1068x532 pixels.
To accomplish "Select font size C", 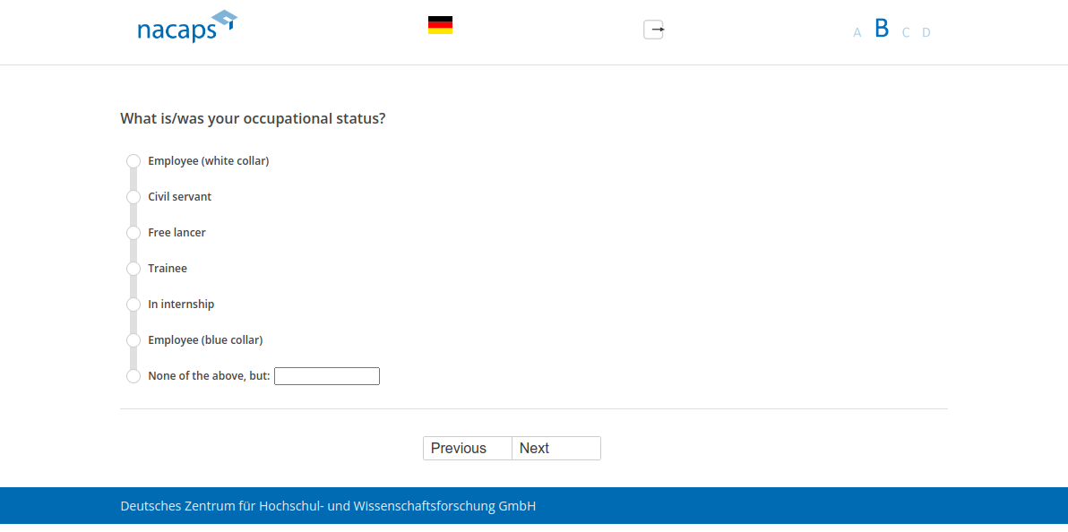I will click(906, 33).
